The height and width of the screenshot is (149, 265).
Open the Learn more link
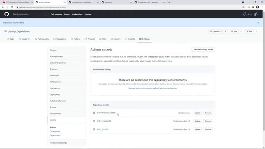[x=167, y=61]
